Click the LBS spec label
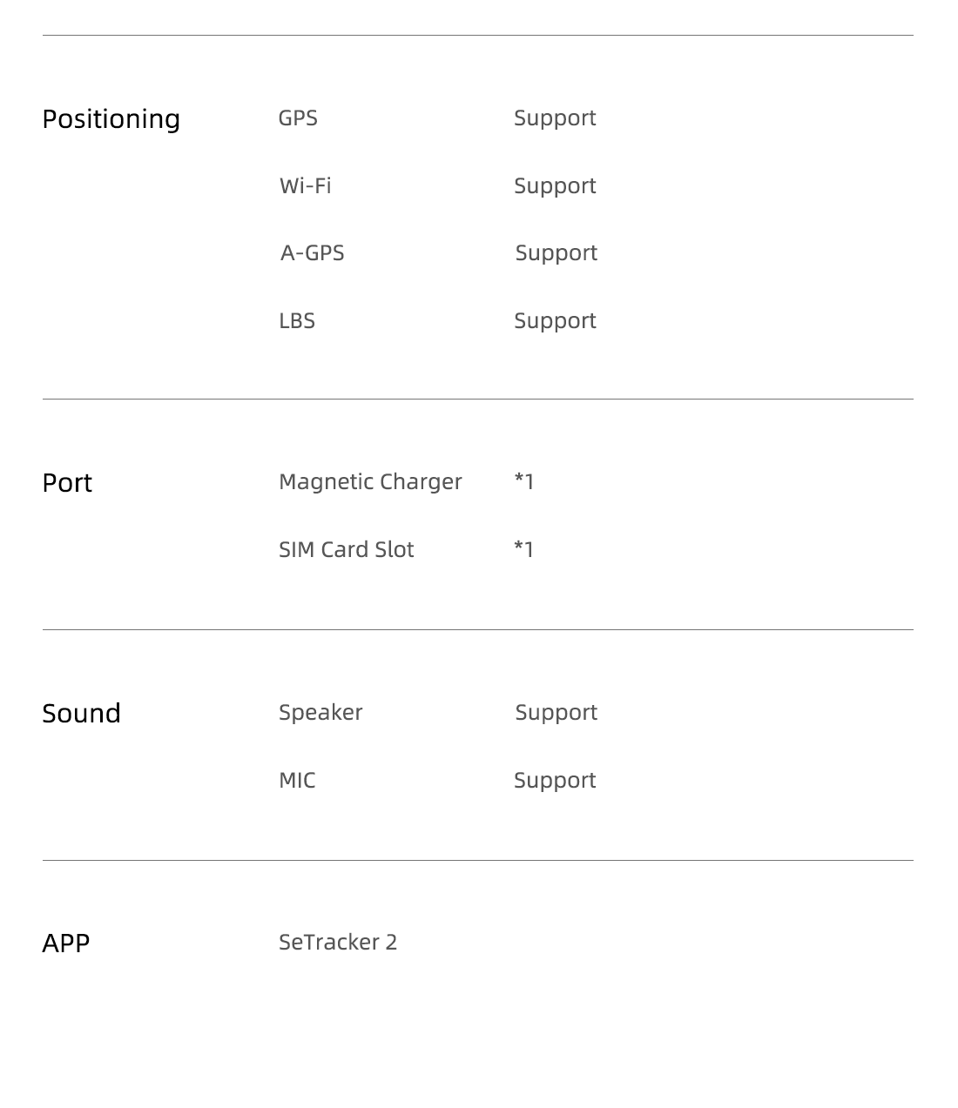 tap(297, 320)
